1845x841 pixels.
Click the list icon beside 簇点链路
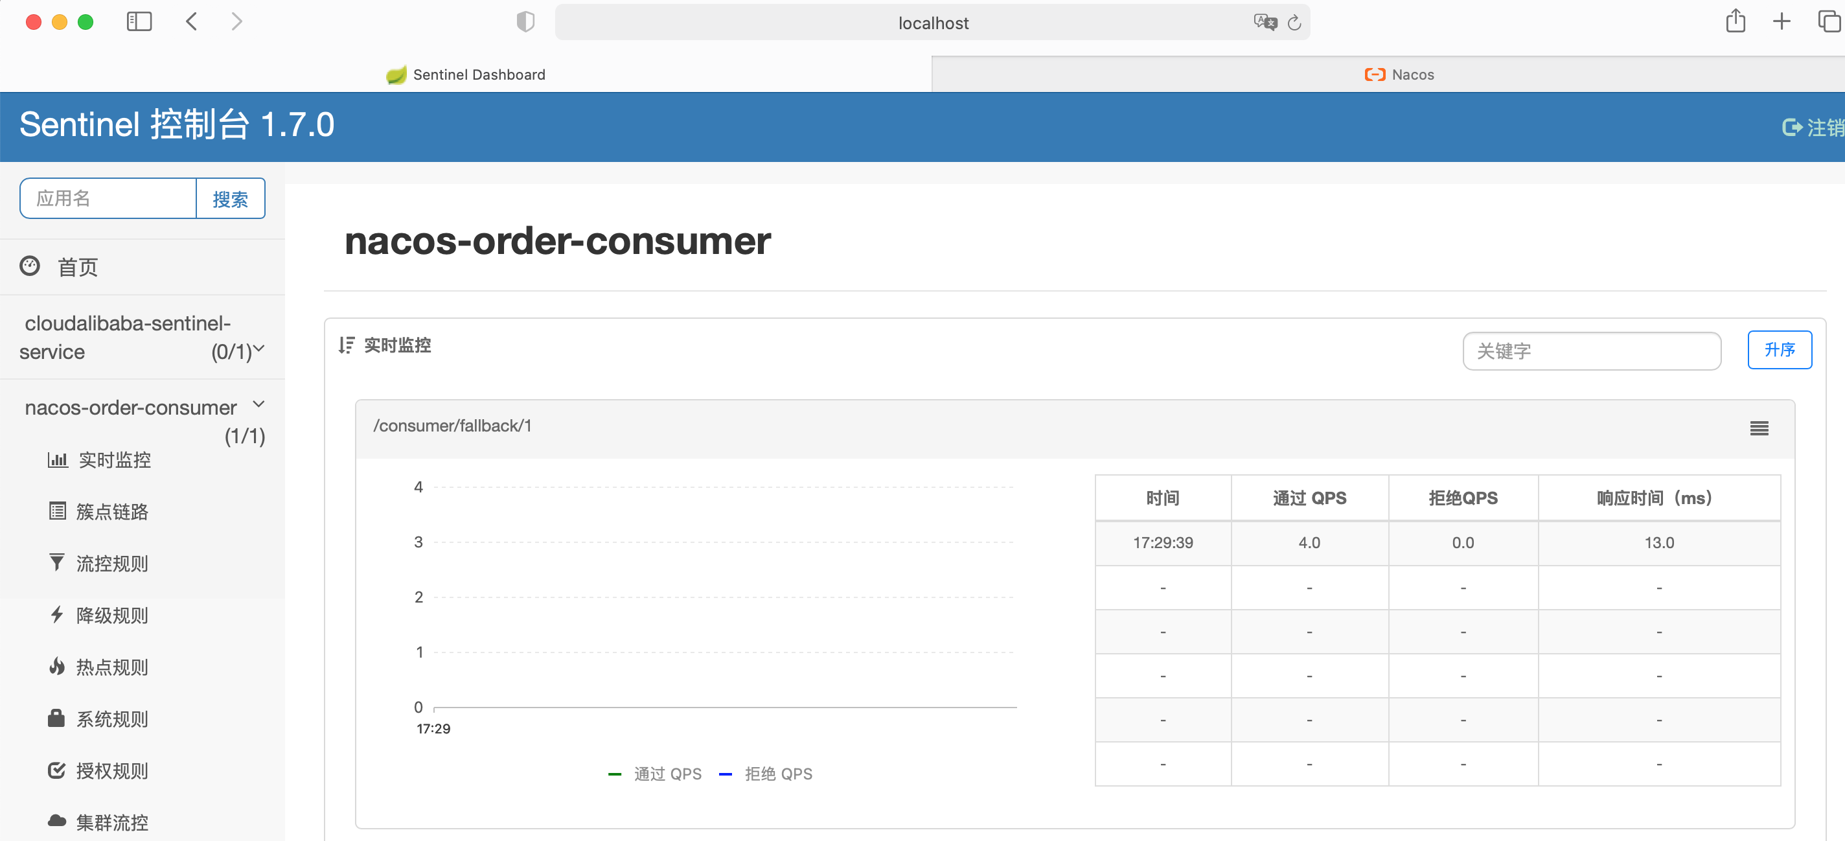(57, 511)
